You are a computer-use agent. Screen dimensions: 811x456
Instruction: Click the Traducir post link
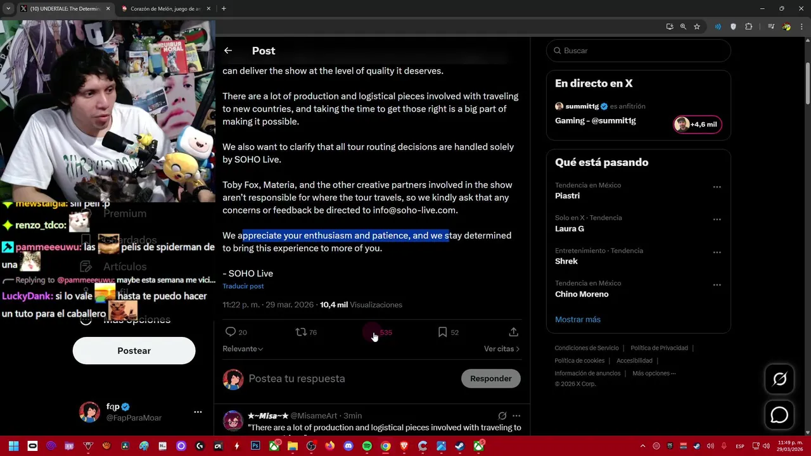click(x=243, y=286)
